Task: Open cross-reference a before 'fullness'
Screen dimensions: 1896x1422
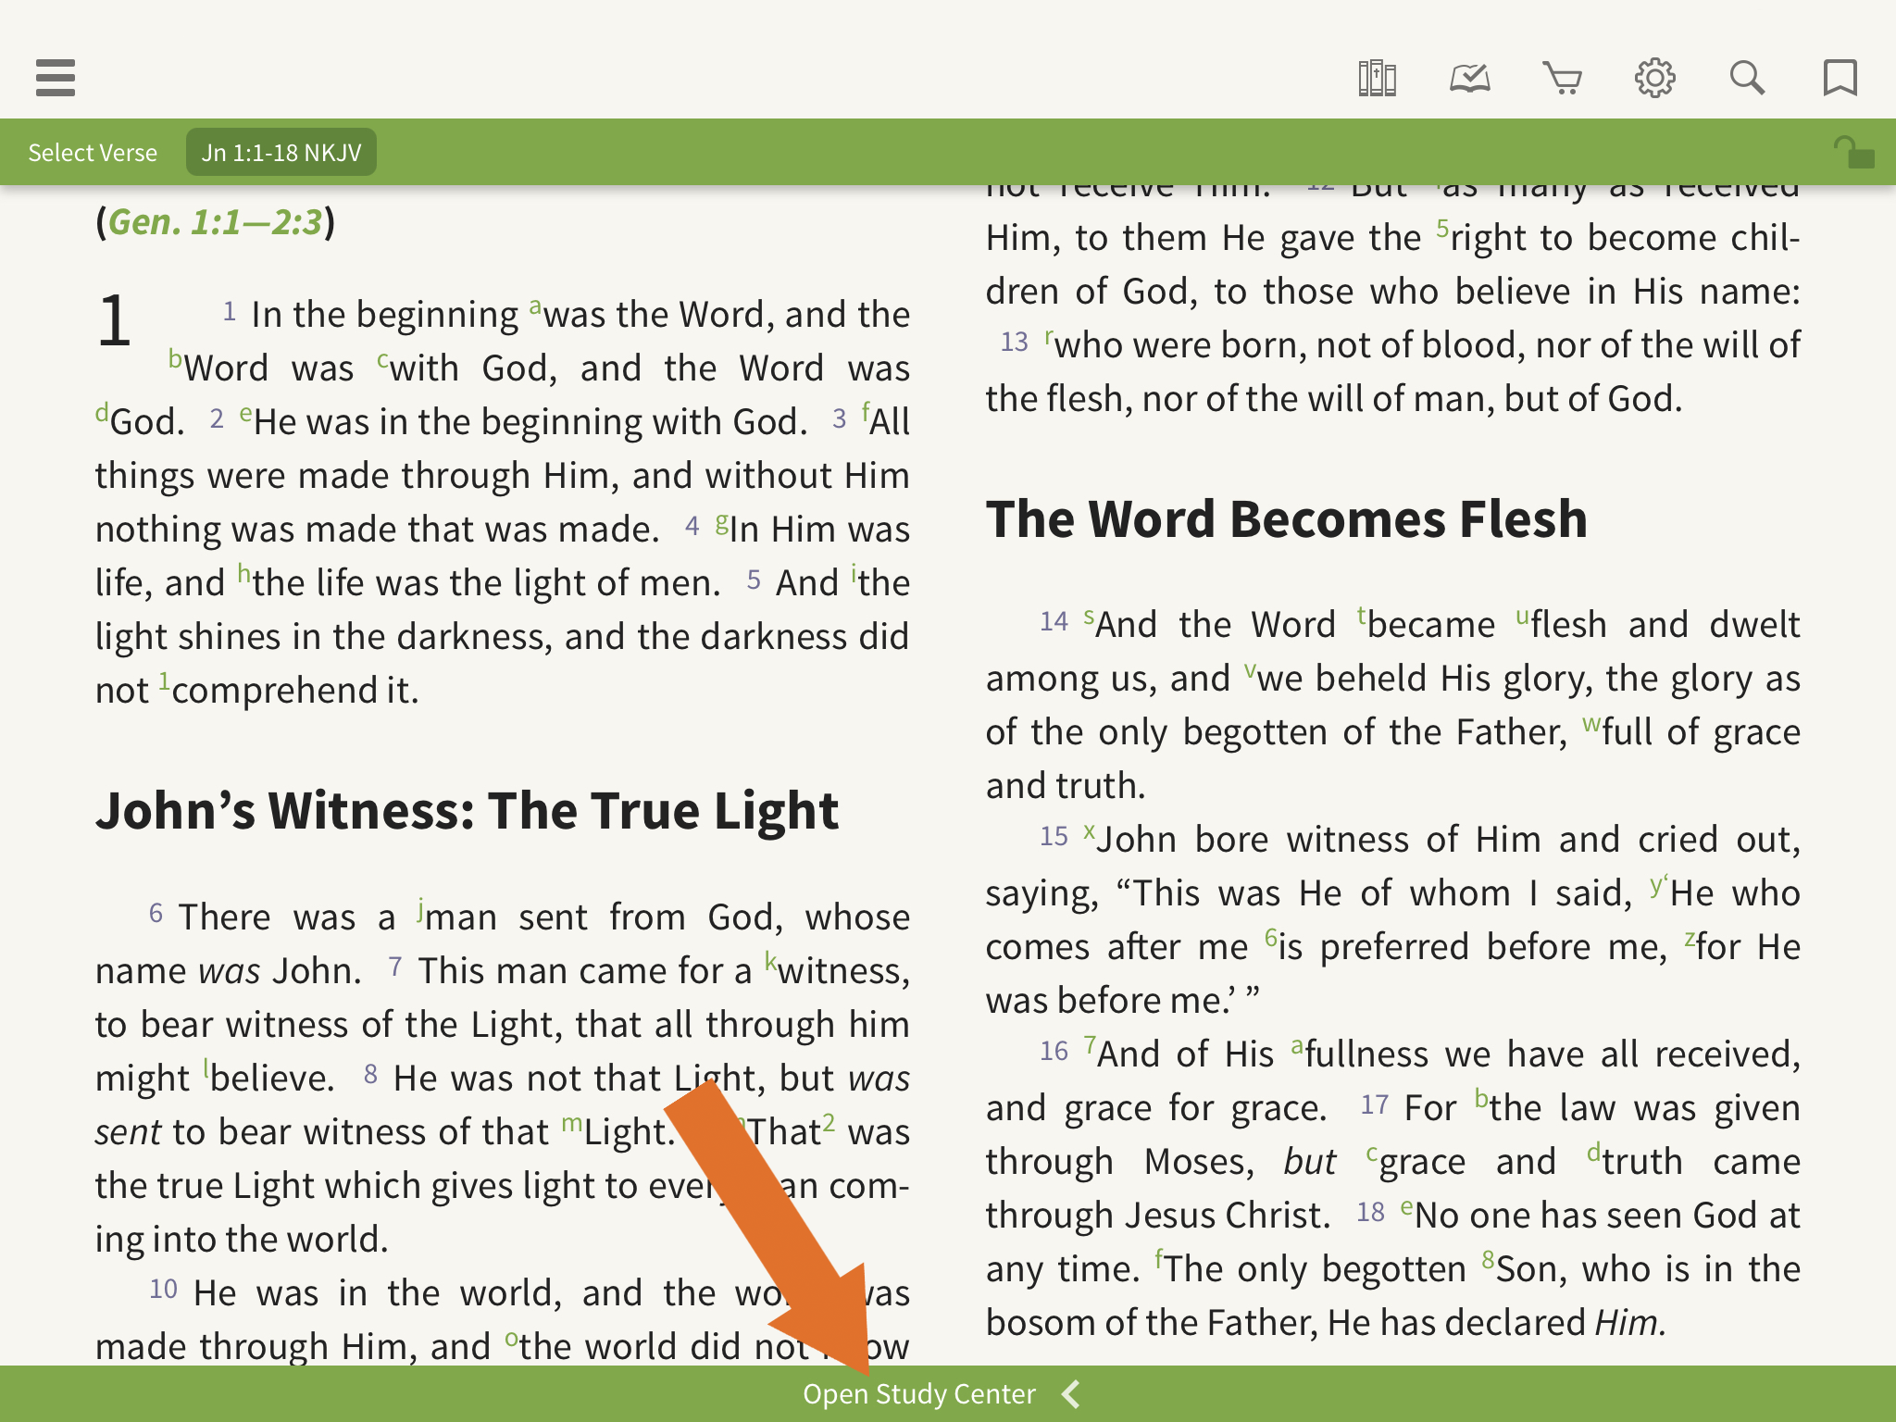Action: [1297, 1045]
